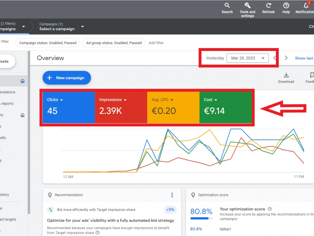Expand the Clicks metric dropdown
Viewport: 314px width, 236px height.
(62, 100)
